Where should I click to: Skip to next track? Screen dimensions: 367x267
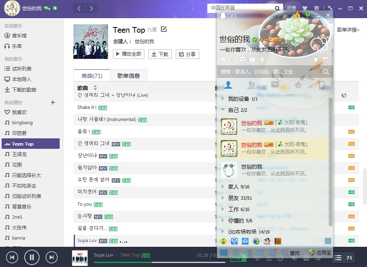point(52,257)
